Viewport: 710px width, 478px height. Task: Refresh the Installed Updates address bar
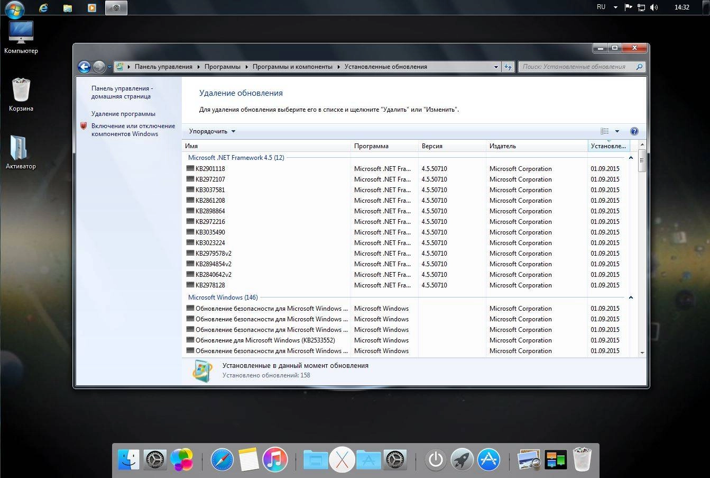[508, 67]
